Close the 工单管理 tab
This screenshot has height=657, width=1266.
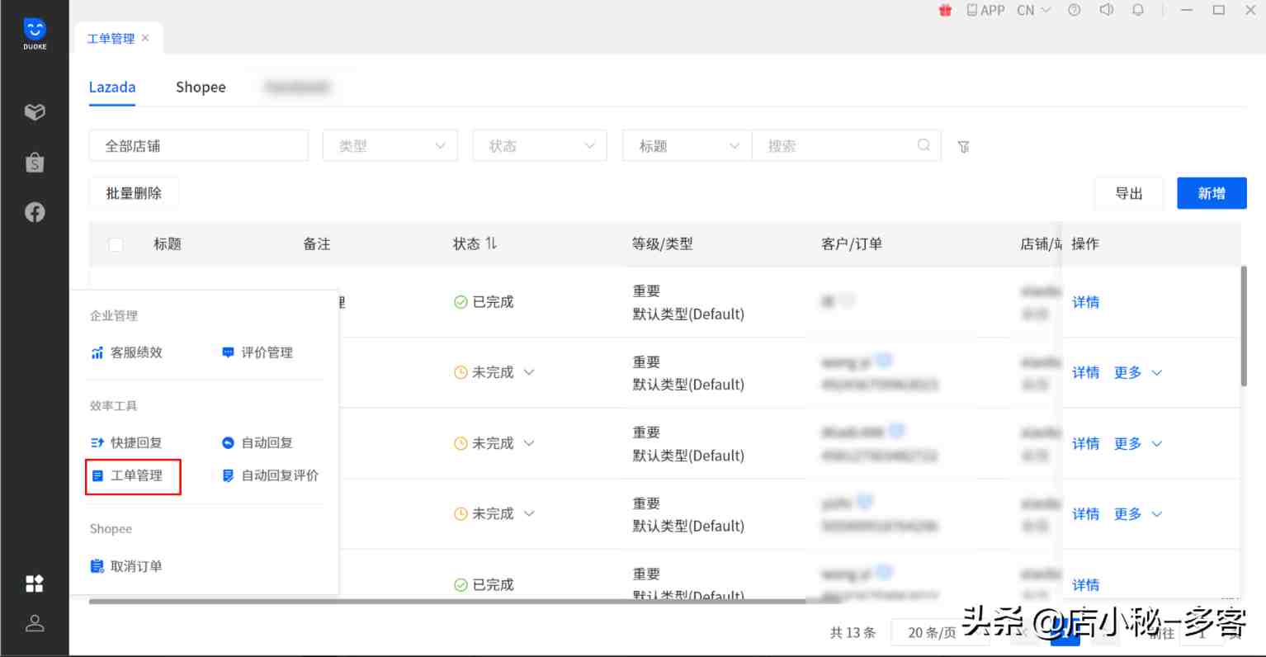[145, 38]
